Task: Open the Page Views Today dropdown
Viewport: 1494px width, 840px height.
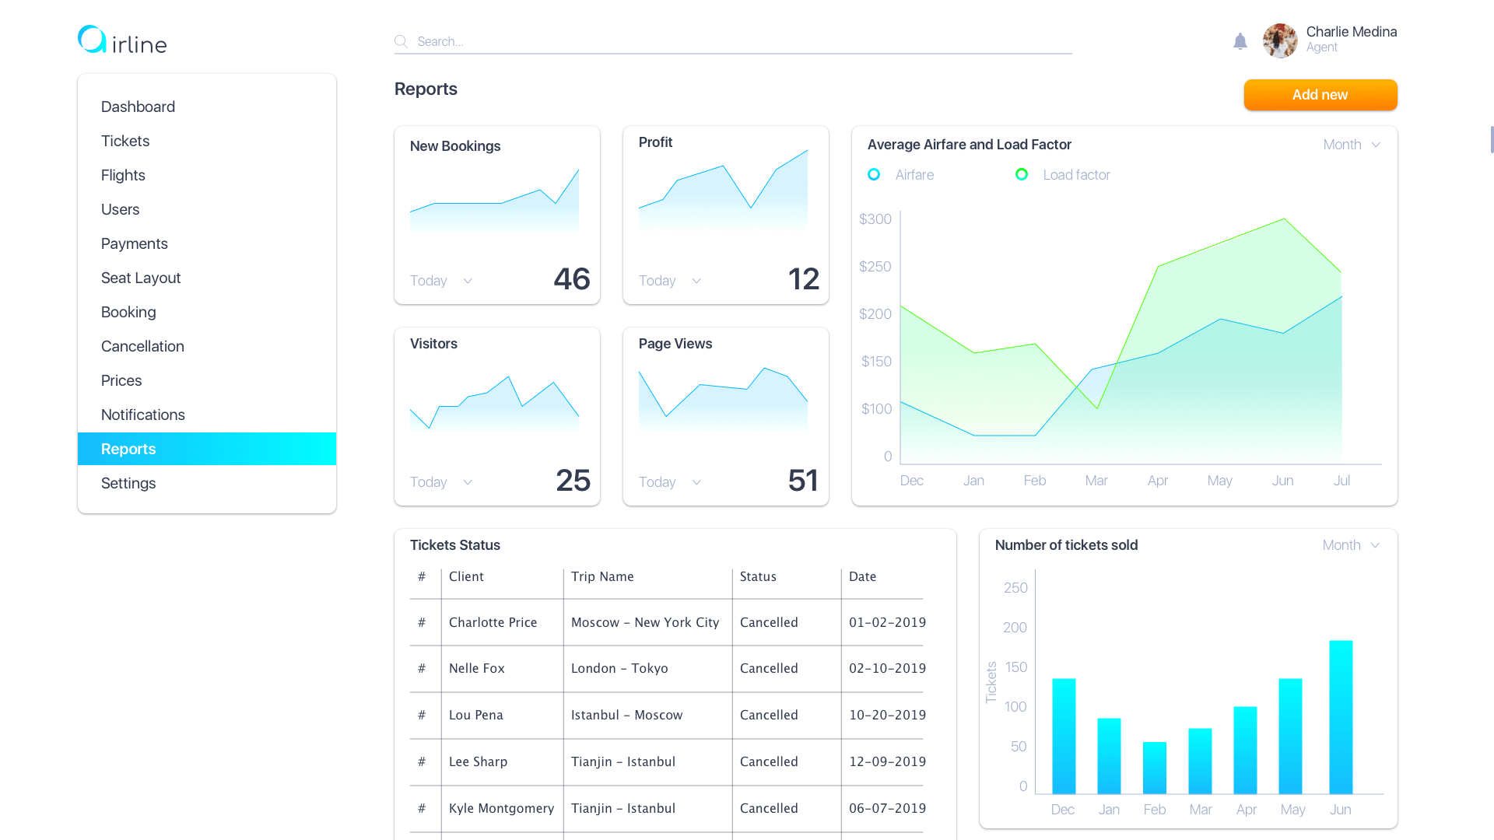Action: click(x=670, y=482)
